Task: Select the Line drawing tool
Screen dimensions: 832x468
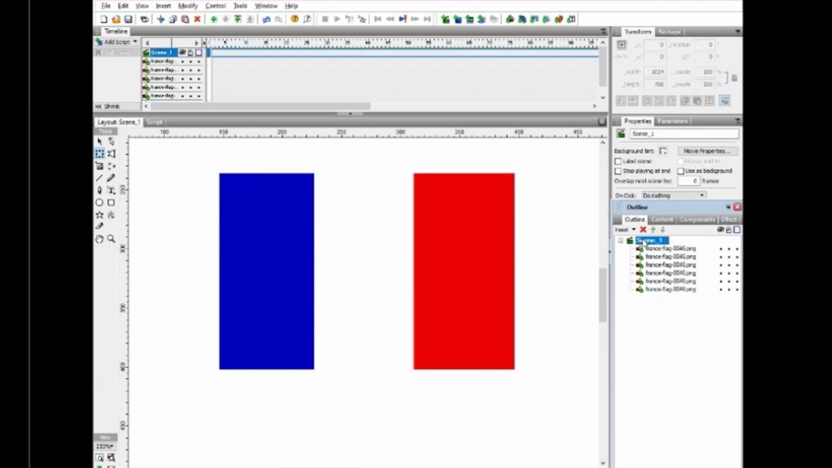Action: coord(99,178)
